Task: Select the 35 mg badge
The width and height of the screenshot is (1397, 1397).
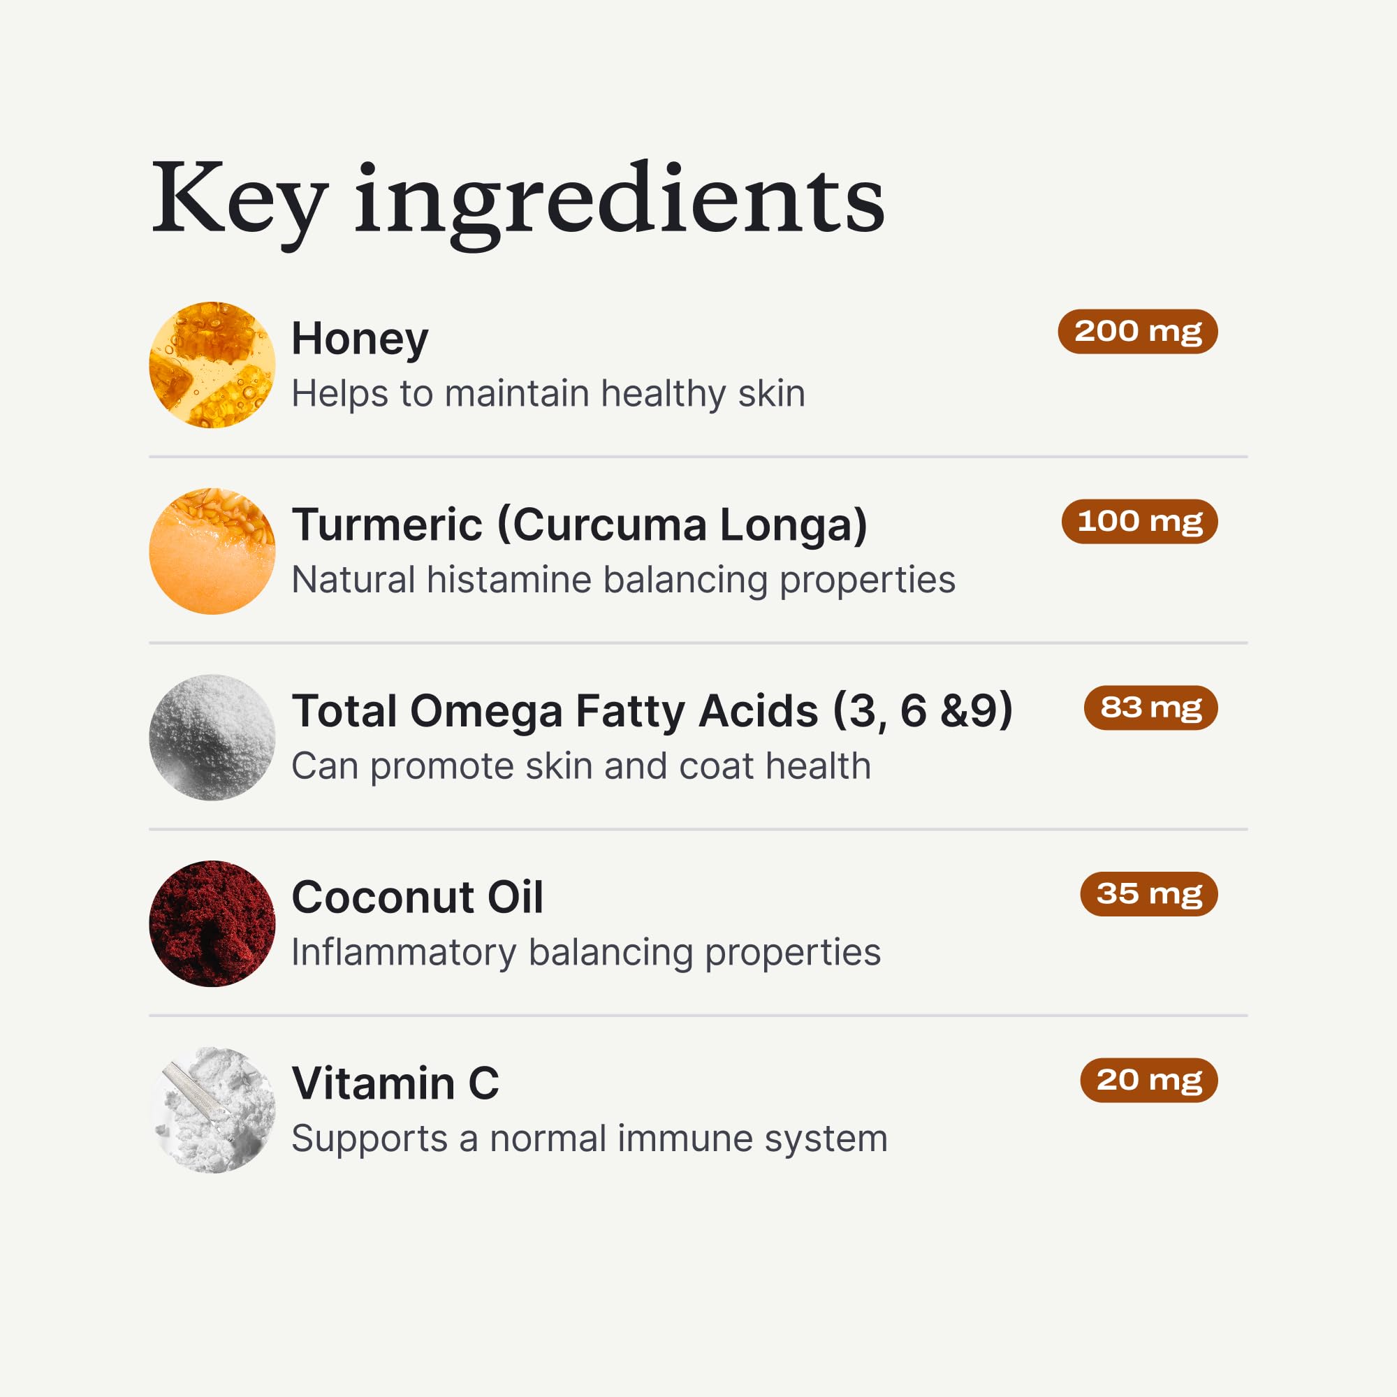Action: (1149, 894)
